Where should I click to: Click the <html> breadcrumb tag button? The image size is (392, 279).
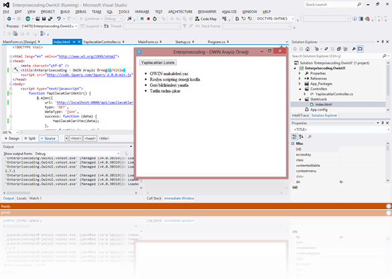pos(76,138)
